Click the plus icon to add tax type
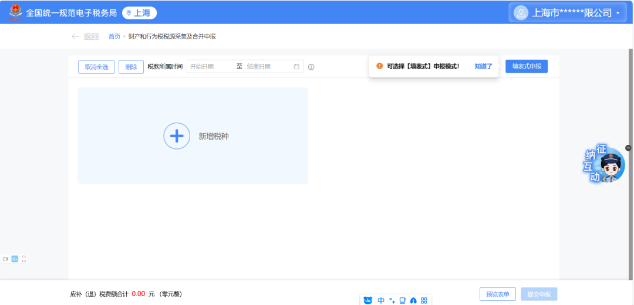This screenshot has width=634, height=305. (177, 136)
